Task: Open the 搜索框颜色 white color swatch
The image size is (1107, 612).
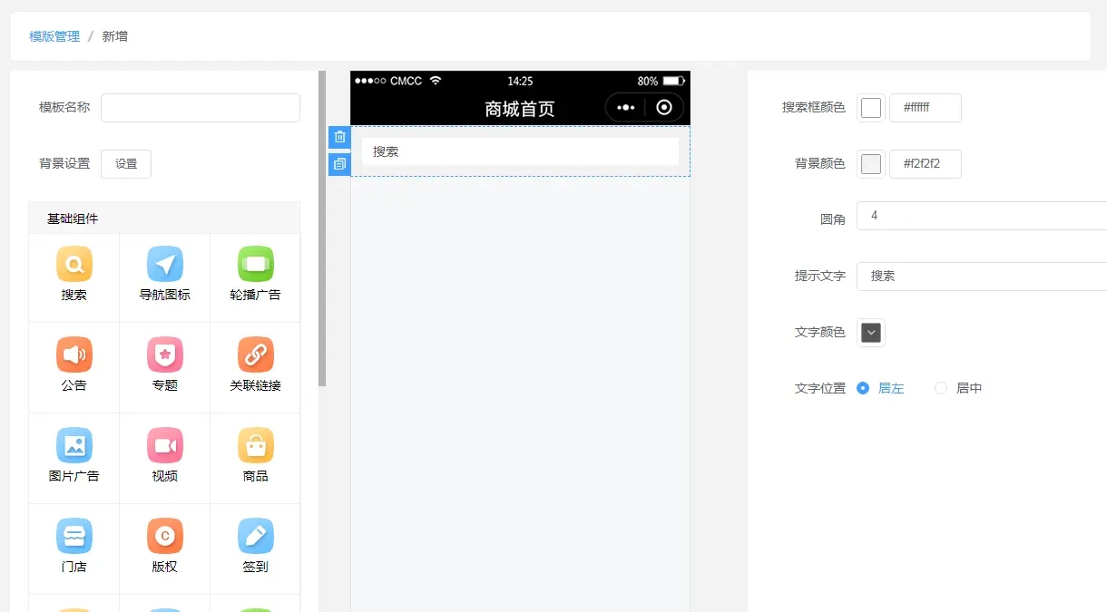Action: [871, 108]
